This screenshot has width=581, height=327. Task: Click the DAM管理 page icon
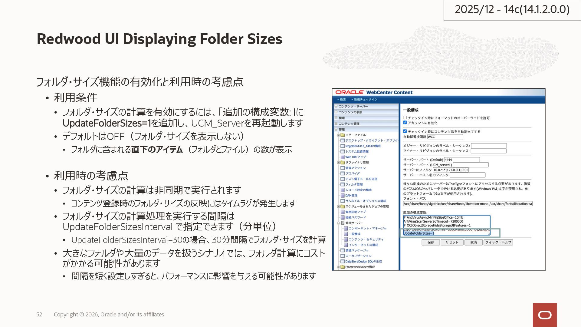(x=343, y=196)
